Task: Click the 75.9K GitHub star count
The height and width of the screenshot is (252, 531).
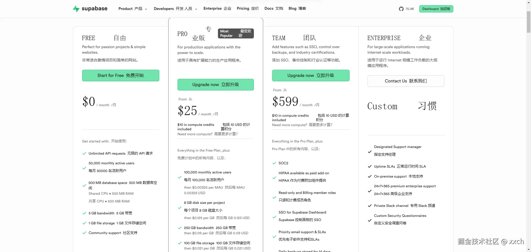Action: [x=410, y=9]
